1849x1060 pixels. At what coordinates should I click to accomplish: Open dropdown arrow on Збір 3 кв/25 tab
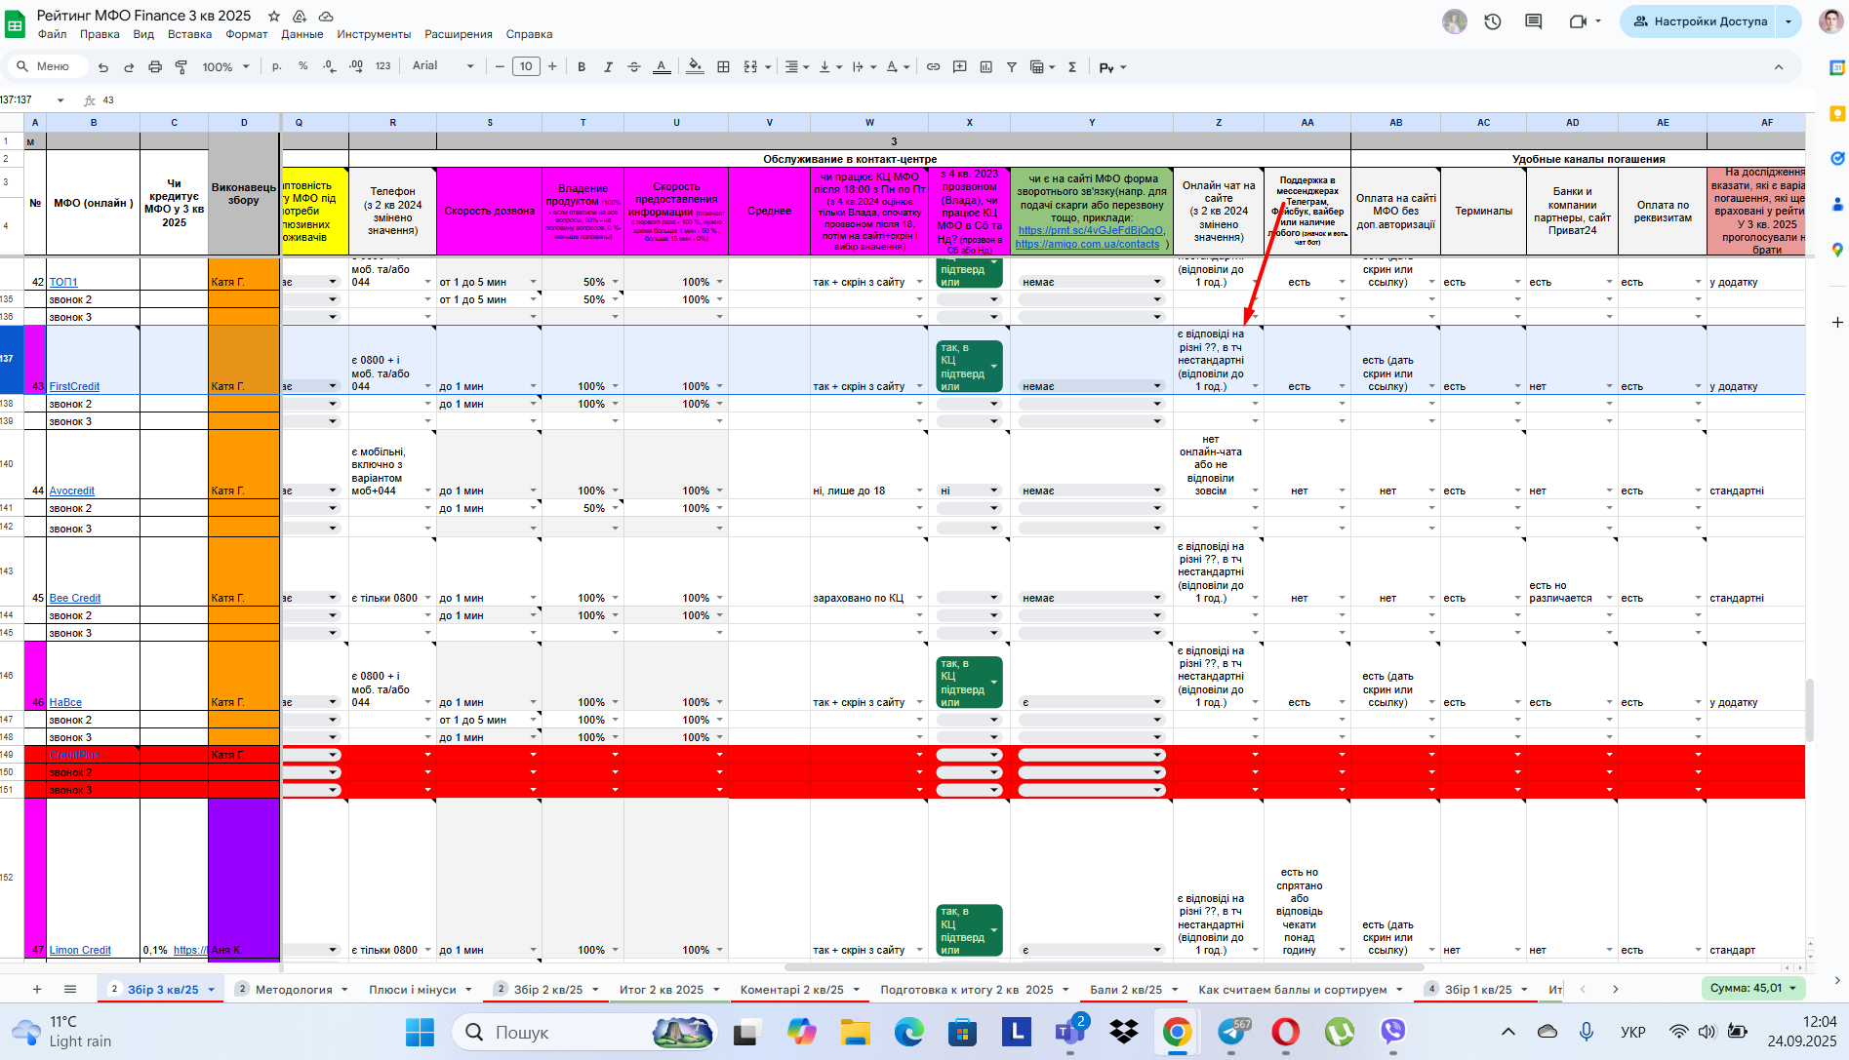tap(211, 990)
